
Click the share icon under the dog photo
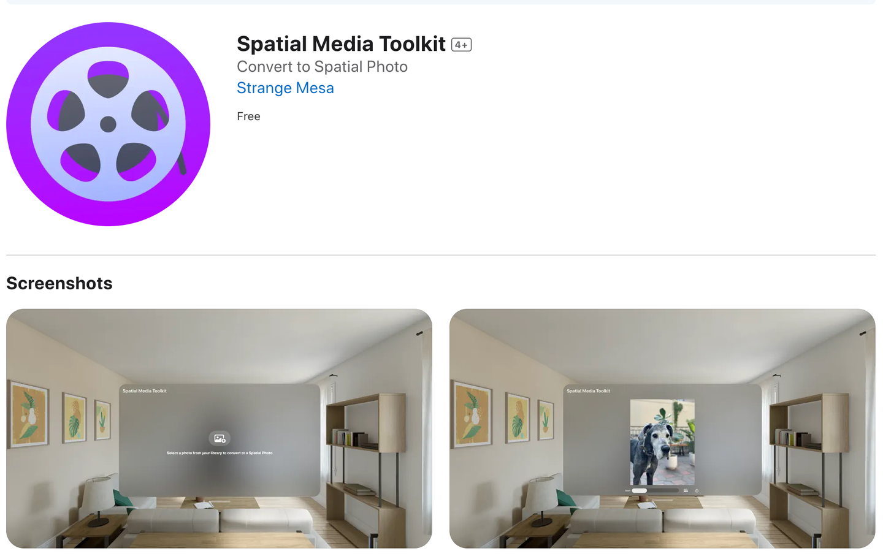pyautogui.click(x=697, y=490)
